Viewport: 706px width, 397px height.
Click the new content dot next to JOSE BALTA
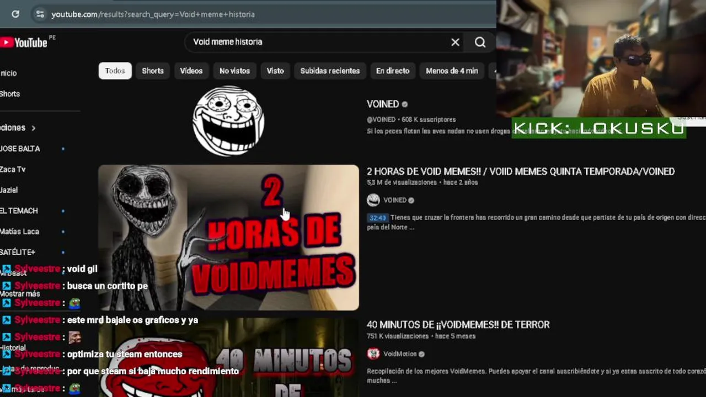tap(63, 149)
